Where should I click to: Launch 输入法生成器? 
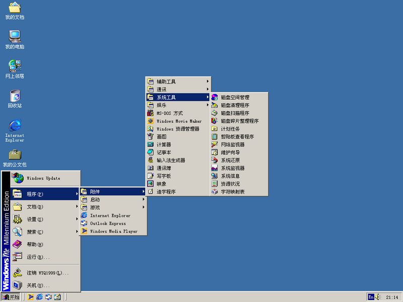[x=178, y=160]
